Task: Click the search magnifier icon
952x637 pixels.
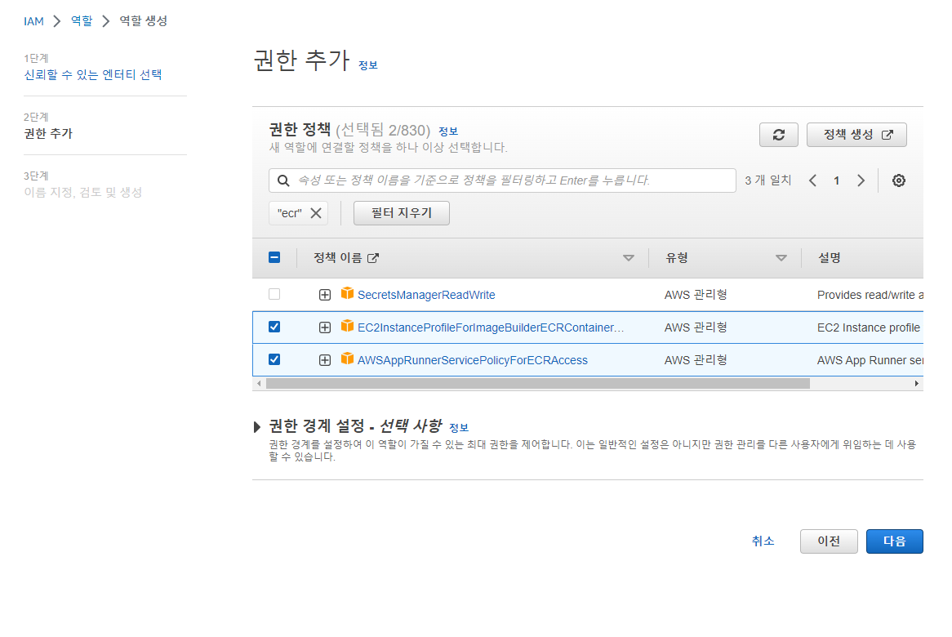Action: [283, 180]
